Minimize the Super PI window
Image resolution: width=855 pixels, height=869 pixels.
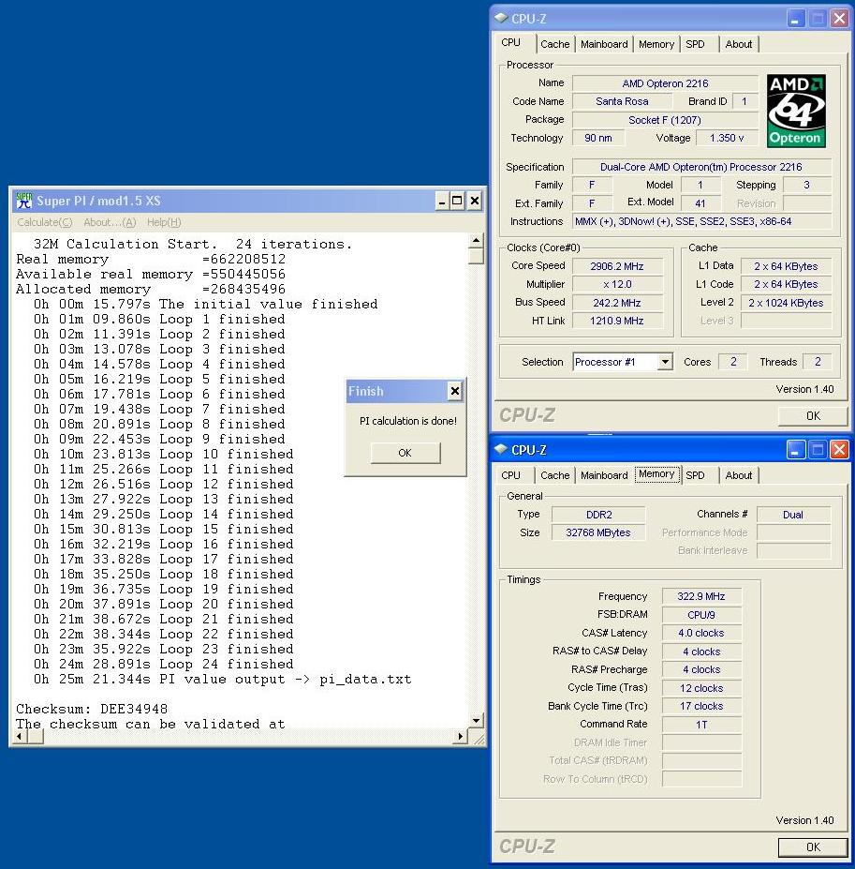(x=441, y=201)
